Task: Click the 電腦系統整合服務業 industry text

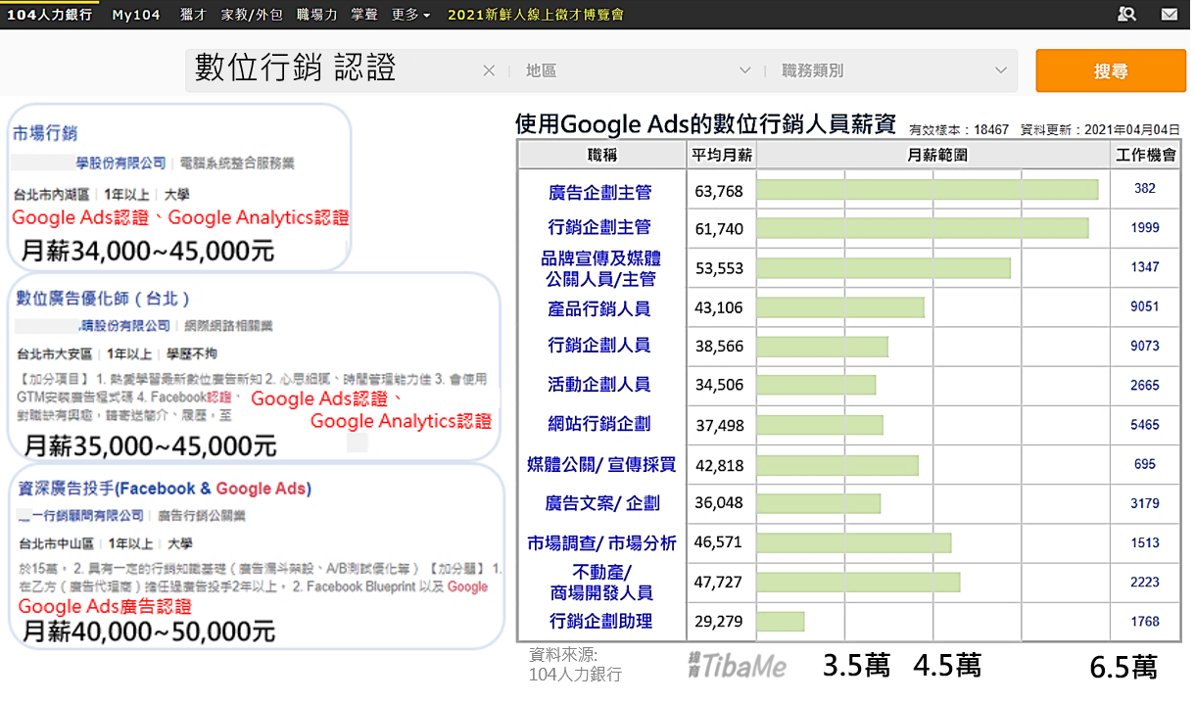Action: 238,163
